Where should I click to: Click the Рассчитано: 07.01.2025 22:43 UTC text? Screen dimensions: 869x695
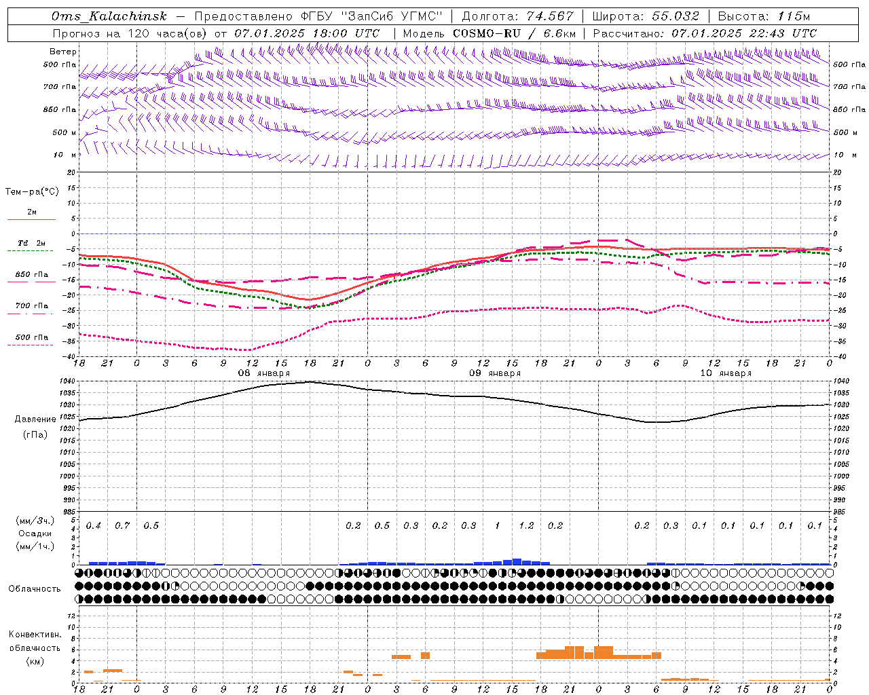tap(705, 33)
